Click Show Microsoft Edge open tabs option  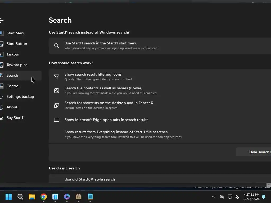(160, 120)
